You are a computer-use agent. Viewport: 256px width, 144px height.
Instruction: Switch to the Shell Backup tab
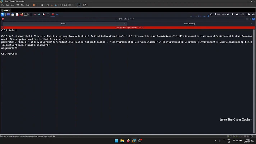pos(192,23)
